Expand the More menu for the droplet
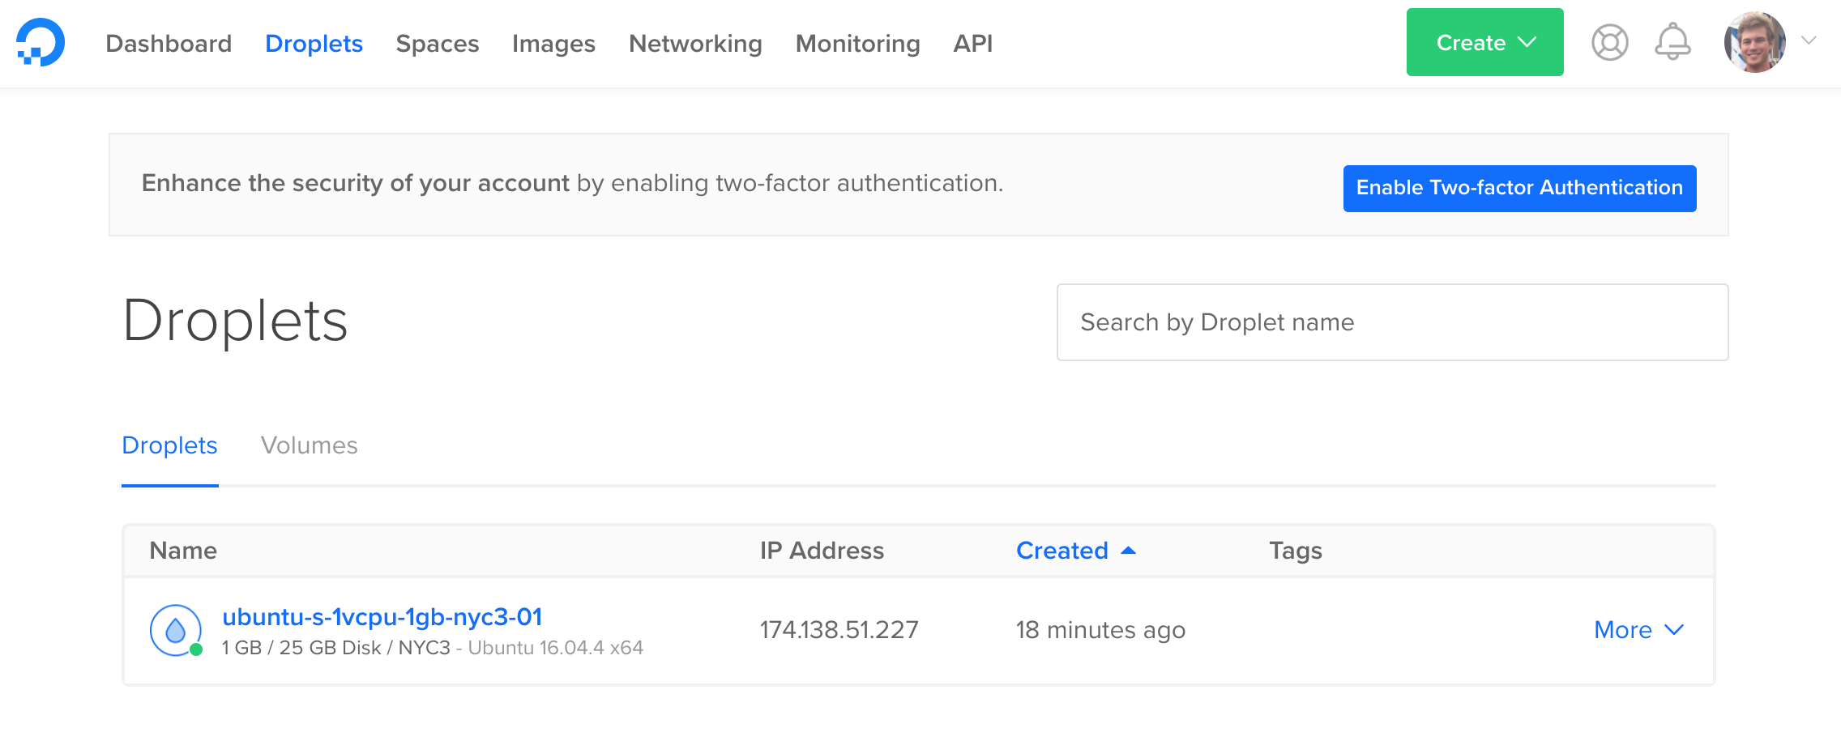The width and height of the screenshot is (1841, 745). 1638,630
